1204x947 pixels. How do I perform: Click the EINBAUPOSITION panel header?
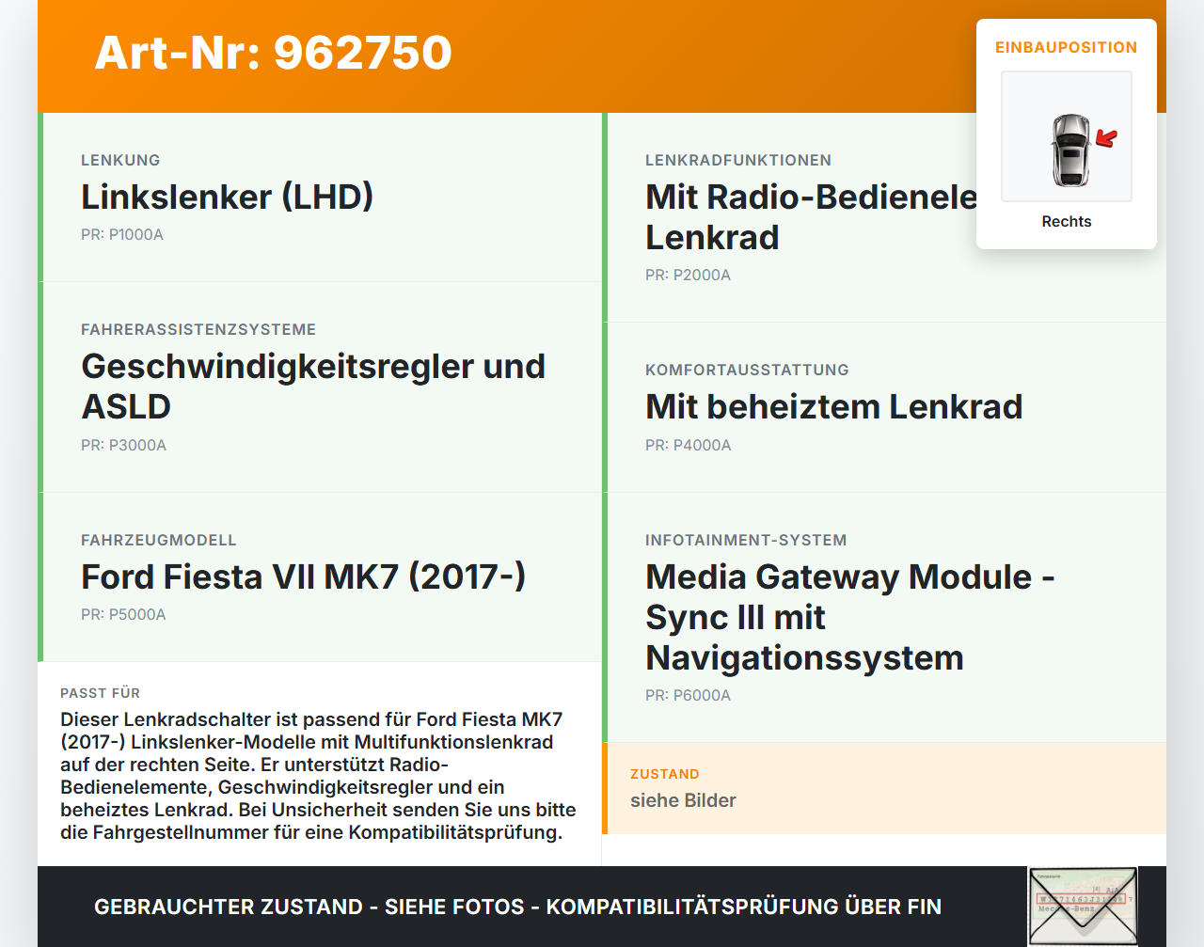pyautogui.click(x=1066, y=47)
